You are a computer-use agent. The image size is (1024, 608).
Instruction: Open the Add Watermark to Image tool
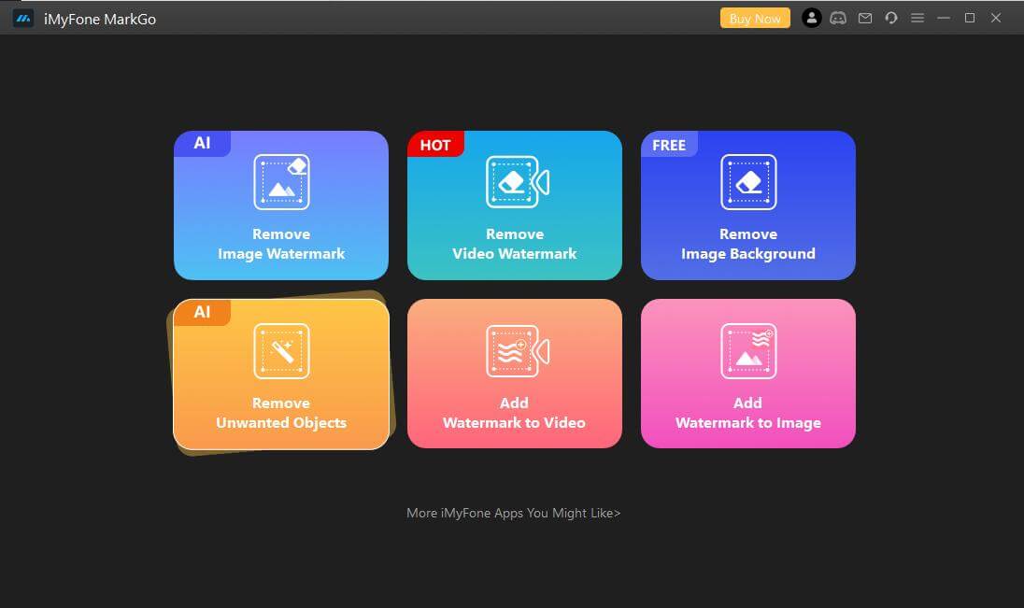pos(747,374)
